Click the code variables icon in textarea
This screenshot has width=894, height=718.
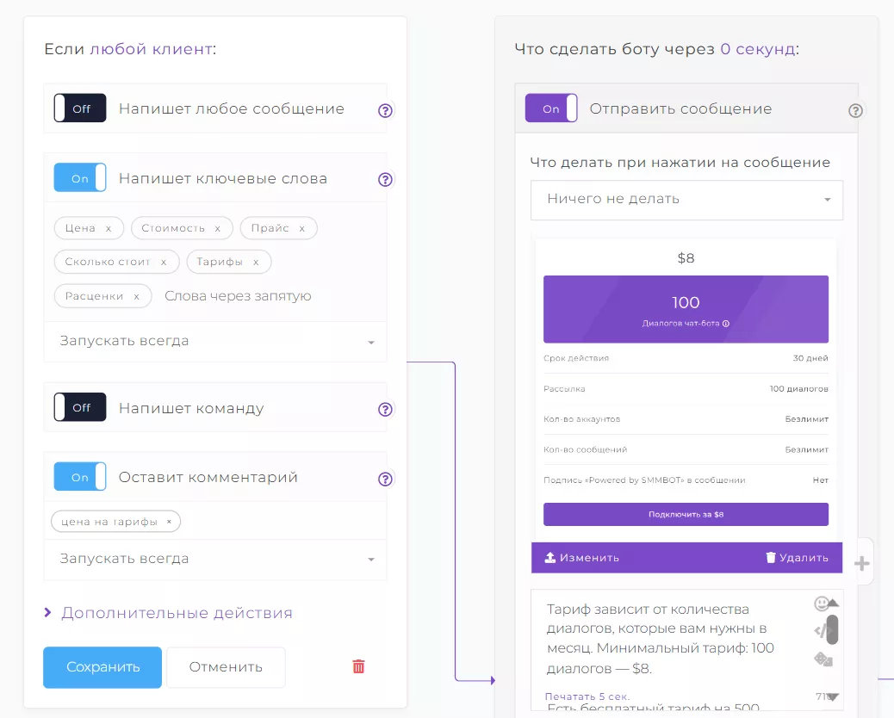(821, 631)
